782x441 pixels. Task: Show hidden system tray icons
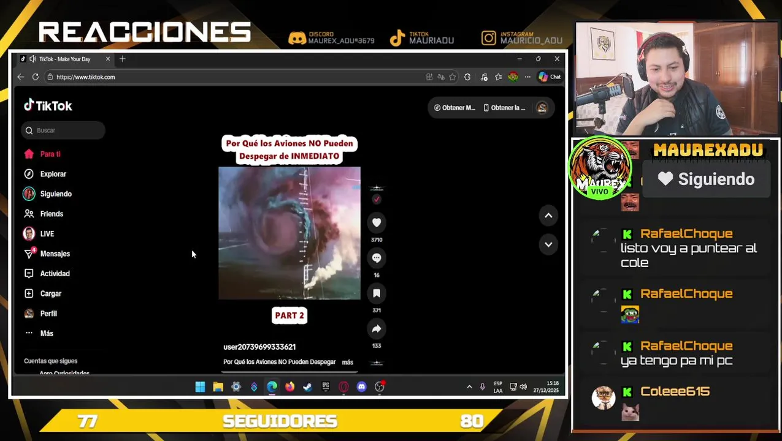[x=469, y=386]
